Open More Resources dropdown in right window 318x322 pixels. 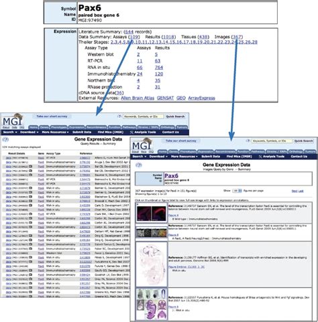click(x=184, y=157)
